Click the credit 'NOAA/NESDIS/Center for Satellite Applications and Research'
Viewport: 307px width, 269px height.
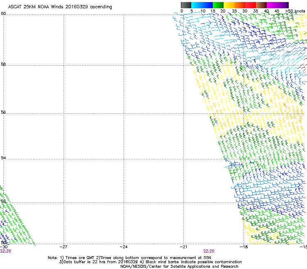click(x=179, y=267)
